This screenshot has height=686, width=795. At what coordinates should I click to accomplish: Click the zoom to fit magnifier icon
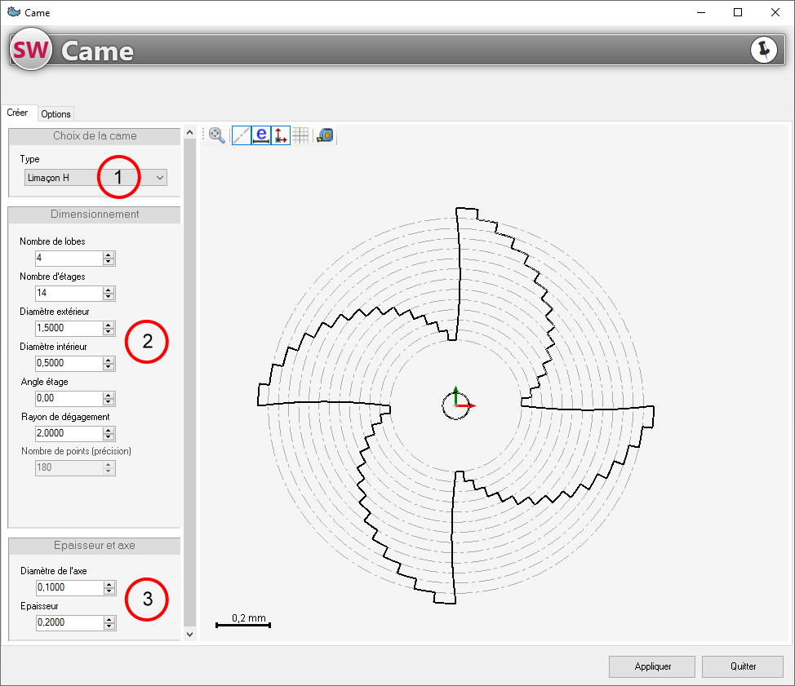point(217,135)
